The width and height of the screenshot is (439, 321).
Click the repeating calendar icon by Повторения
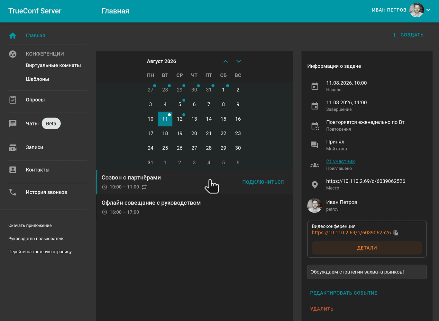tap(315, 126)
